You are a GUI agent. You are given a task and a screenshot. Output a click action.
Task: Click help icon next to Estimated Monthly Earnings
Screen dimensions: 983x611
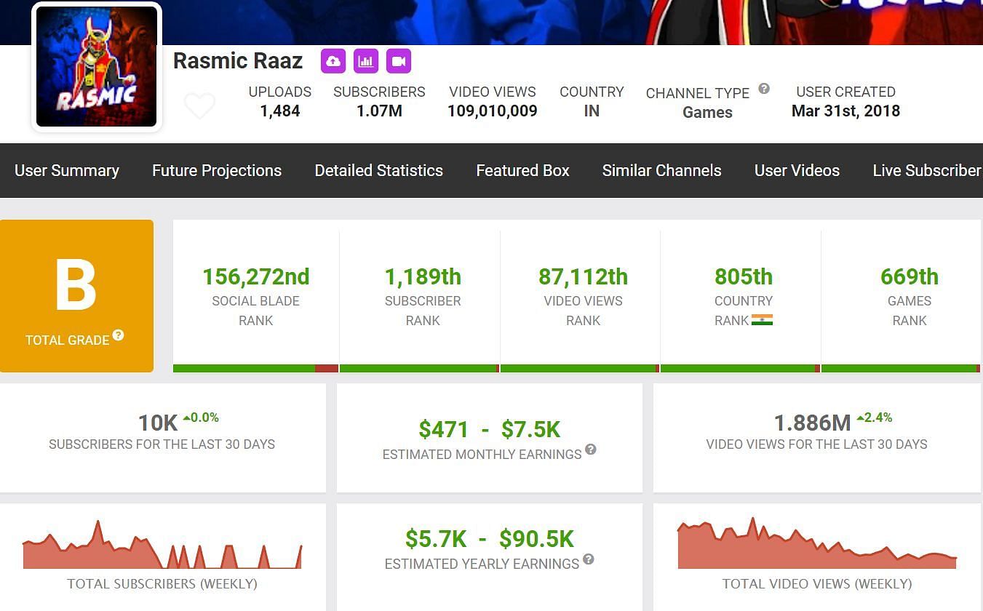(591, 450)
